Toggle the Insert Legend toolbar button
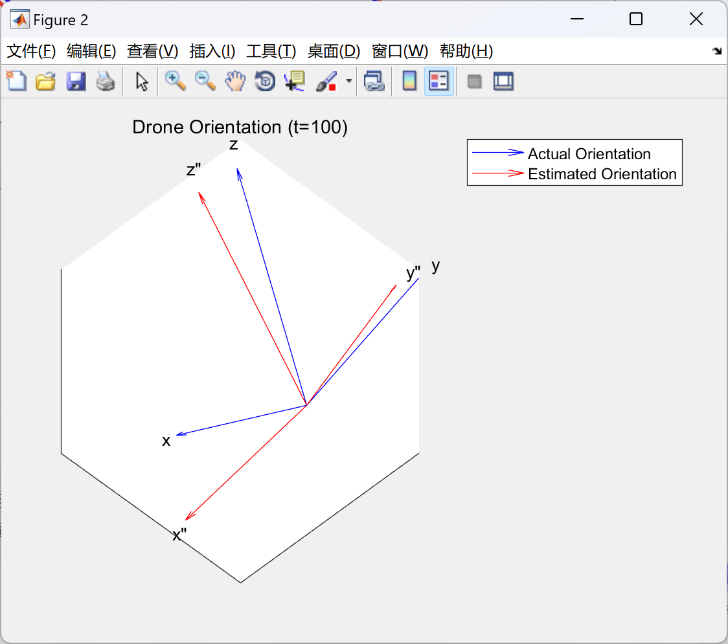This screenshot has height=644, width=728. 438,81
